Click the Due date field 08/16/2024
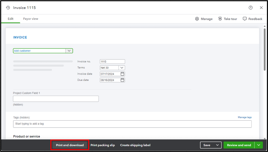Image resolution: width=268 pixels, height=152 pixels. 110,80
